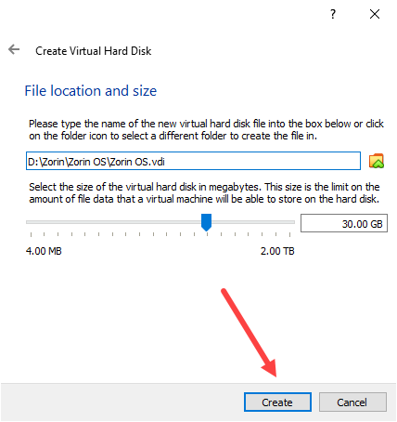Screen dimensions: 397x422
Task: Click the Create Virtual Hard Disk title text
Action: [94, 51]
